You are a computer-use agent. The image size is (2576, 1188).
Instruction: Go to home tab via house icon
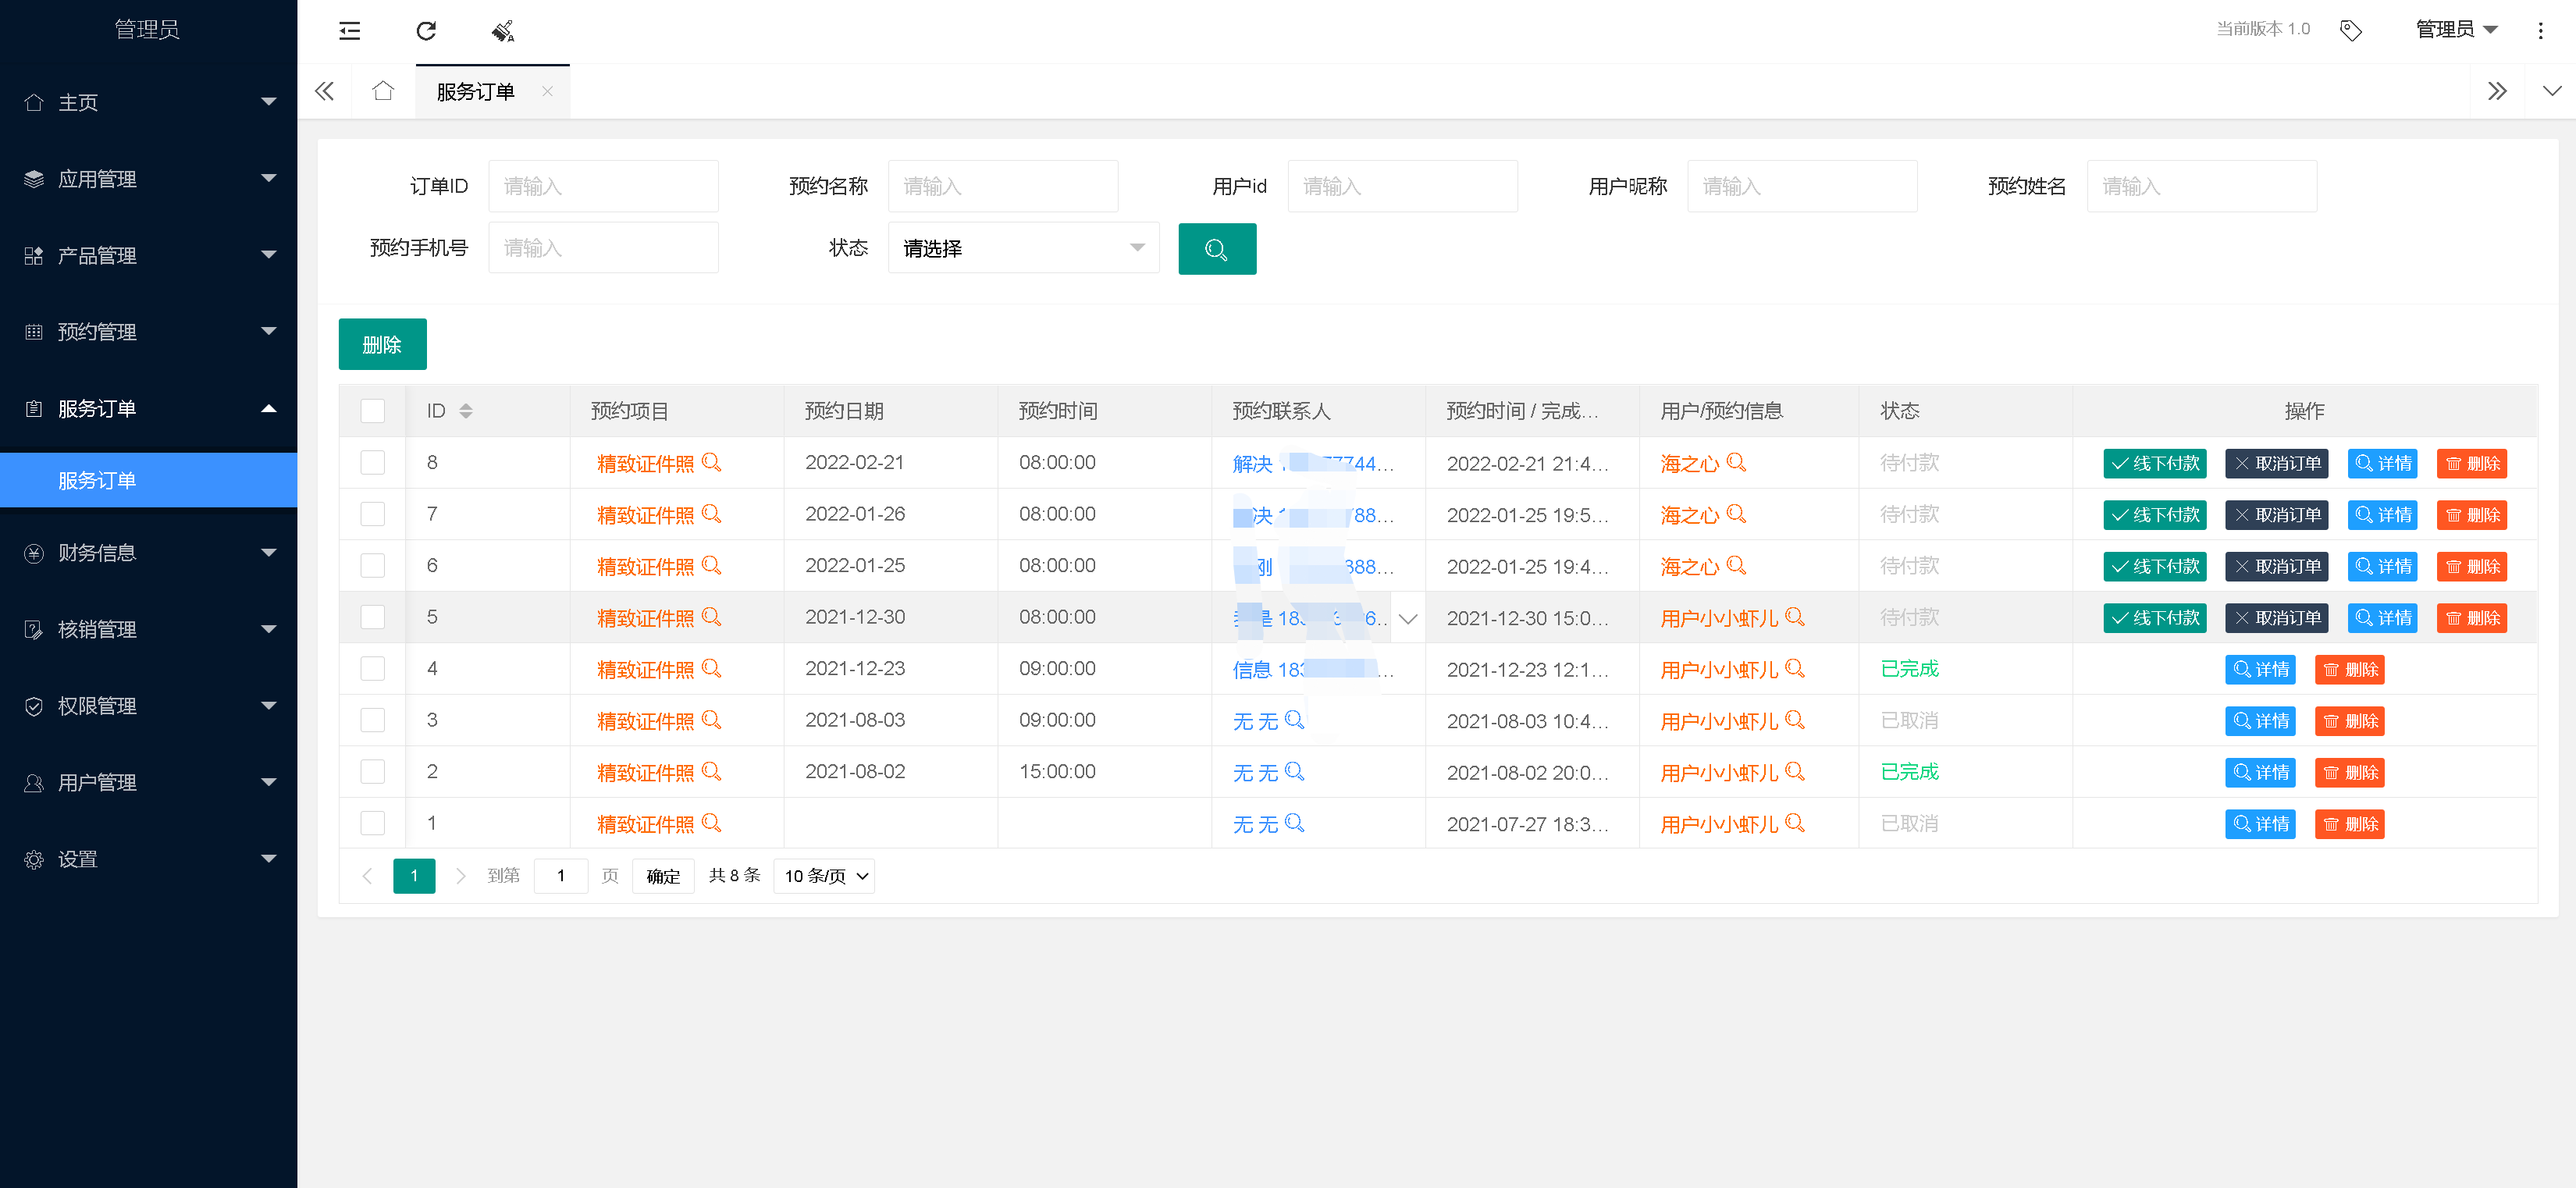[382, 91]
